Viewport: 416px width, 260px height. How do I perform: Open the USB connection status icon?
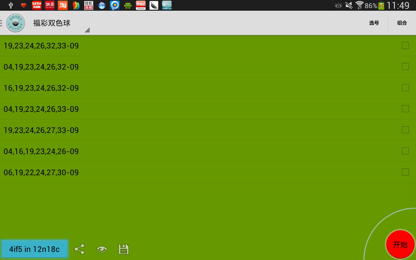click(x=11, y=5)
